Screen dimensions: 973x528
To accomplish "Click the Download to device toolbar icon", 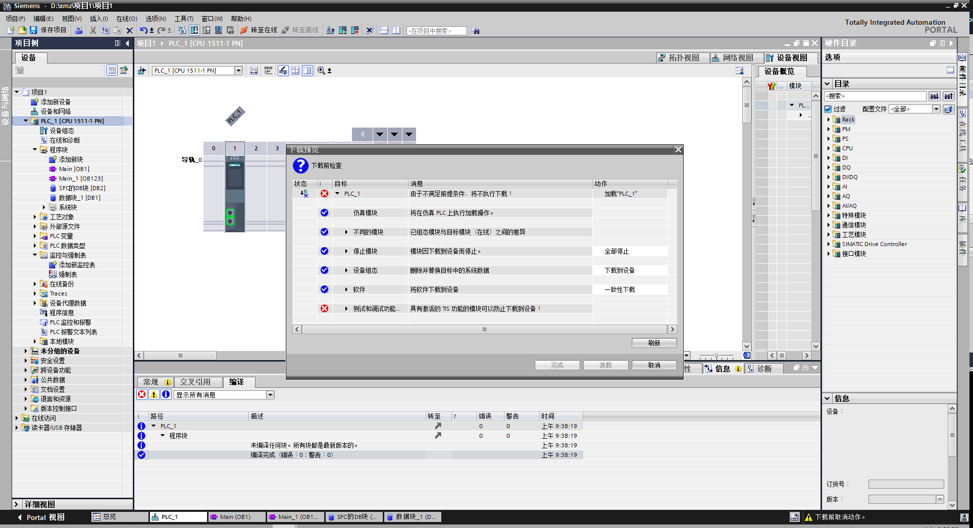I will click(x=194, y=30).
